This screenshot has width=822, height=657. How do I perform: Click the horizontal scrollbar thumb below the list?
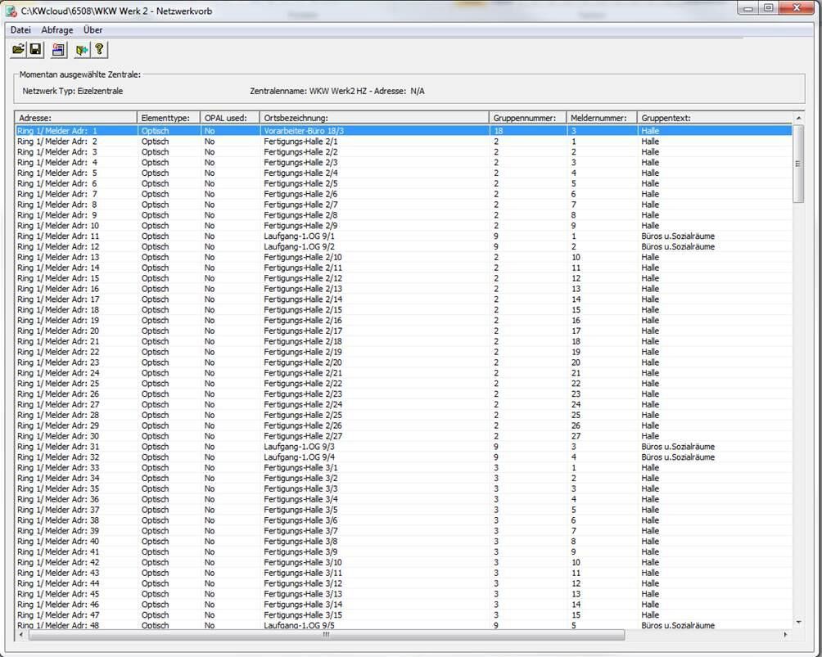pyautogui.click(x=326, y=634)
